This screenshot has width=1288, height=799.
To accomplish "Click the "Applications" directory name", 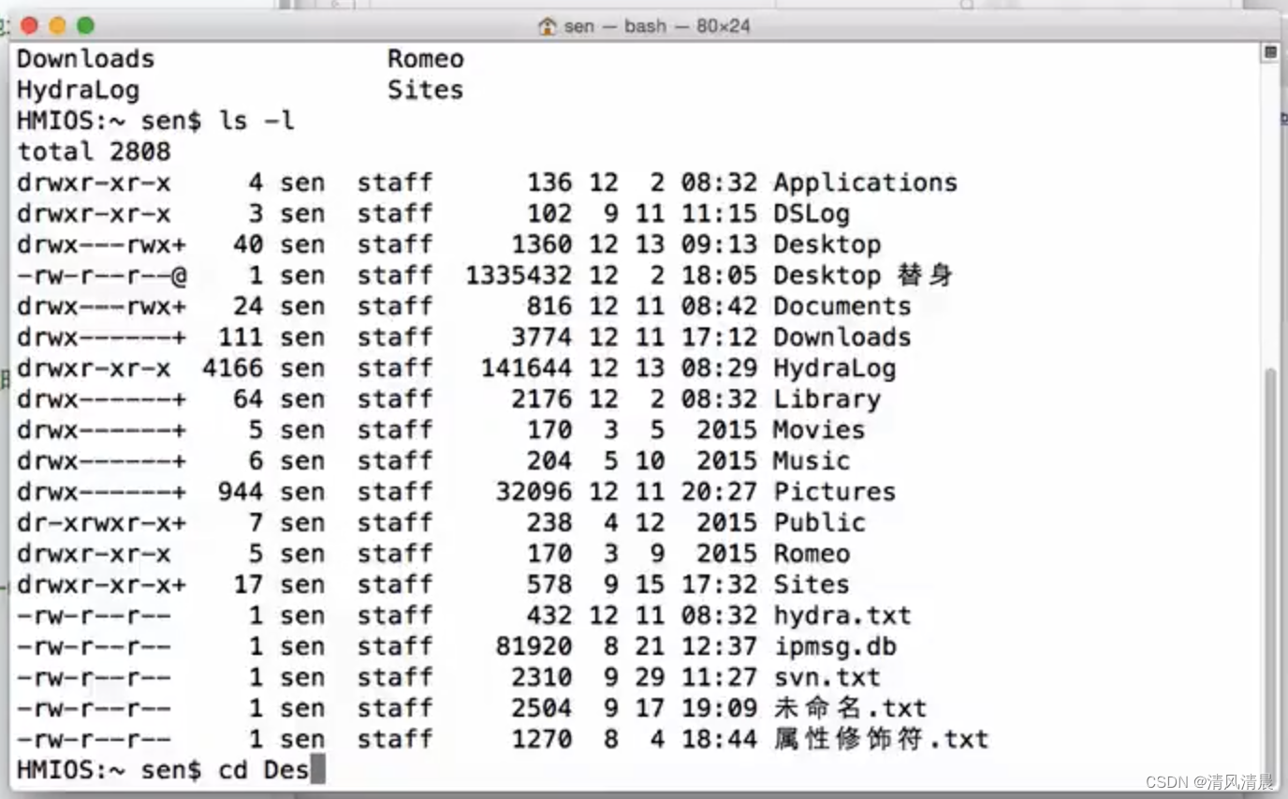I will [865, 182].
